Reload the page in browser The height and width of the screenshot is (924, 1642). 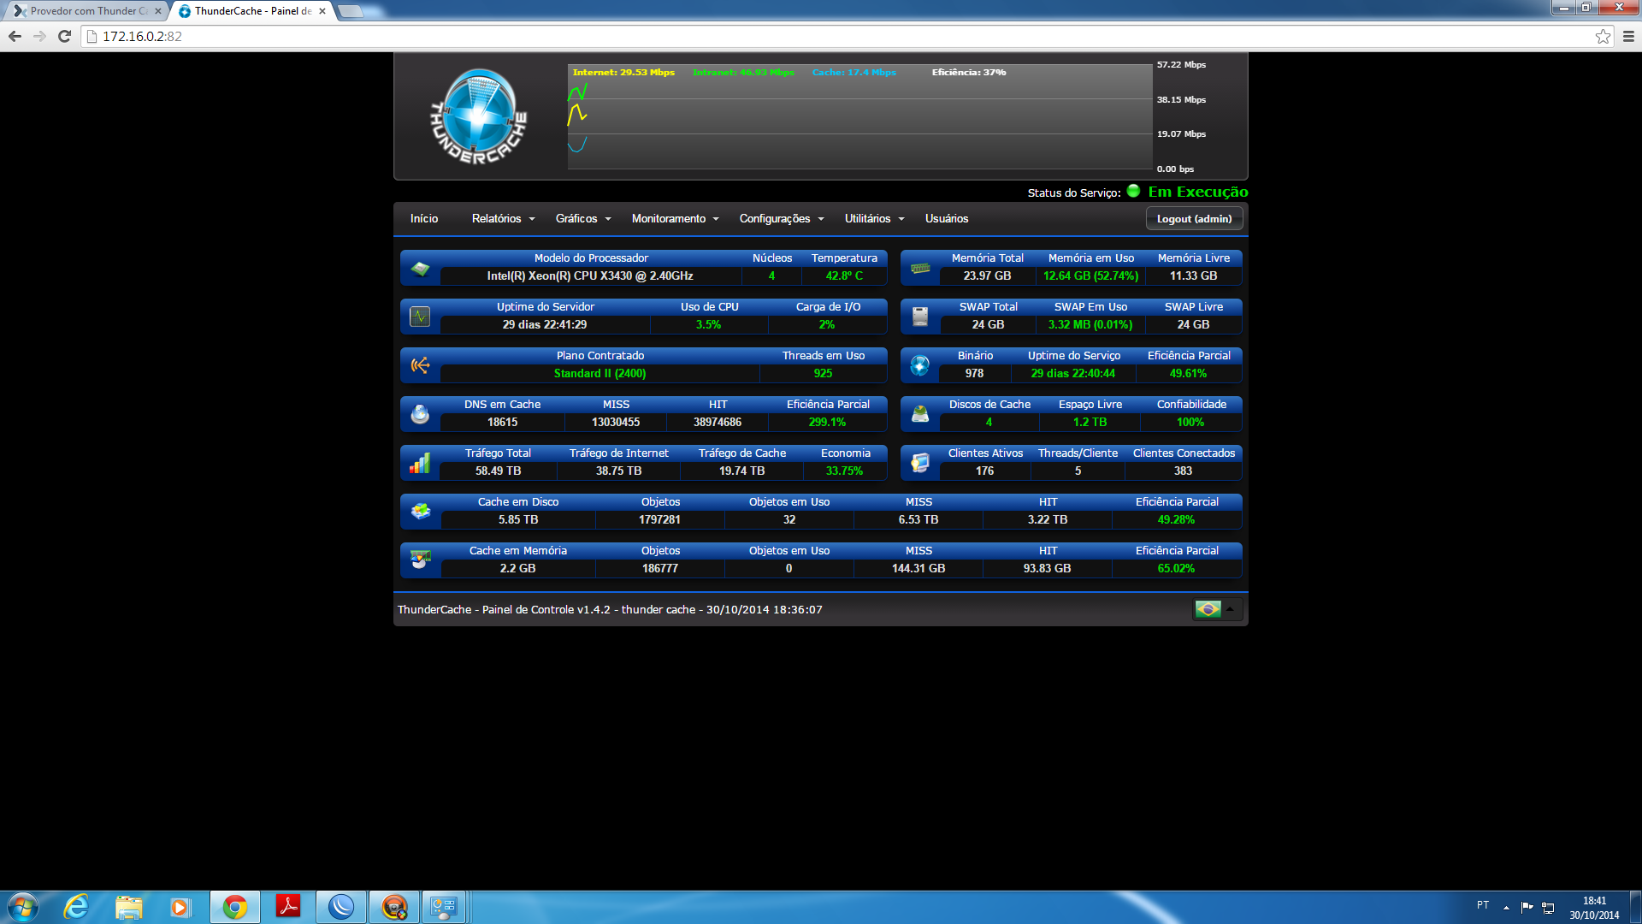(x=64, y=36)
